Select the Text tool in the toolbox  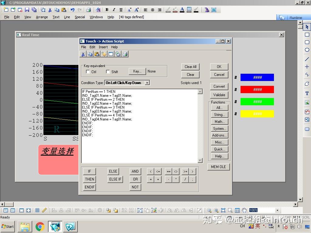(307, 93)
